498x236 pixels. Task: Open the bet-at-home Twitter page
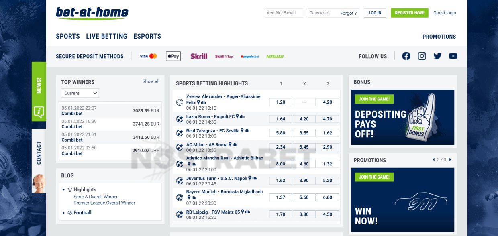tap(437, 56)
